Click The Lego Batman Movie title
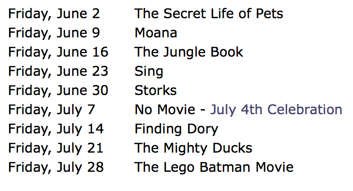The image size is (353, 191). point(214,167)
